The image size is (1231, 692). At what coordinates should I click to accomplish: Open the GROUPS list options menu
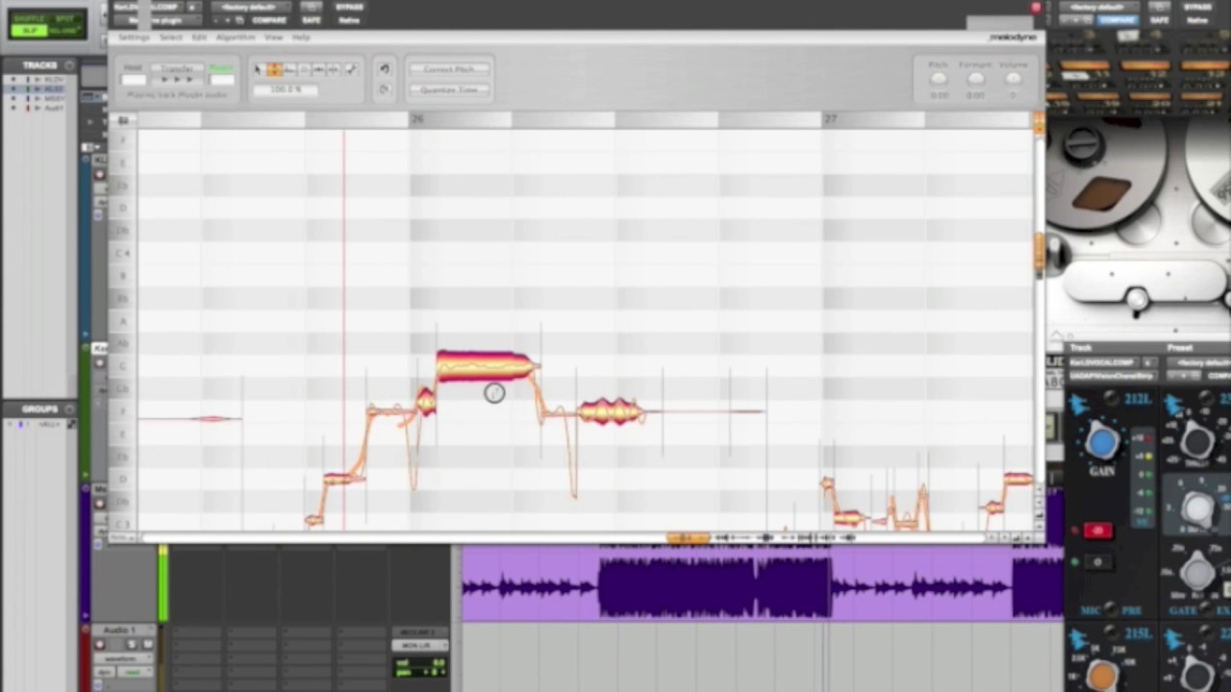pyautogui.click(x=68, y=409)
